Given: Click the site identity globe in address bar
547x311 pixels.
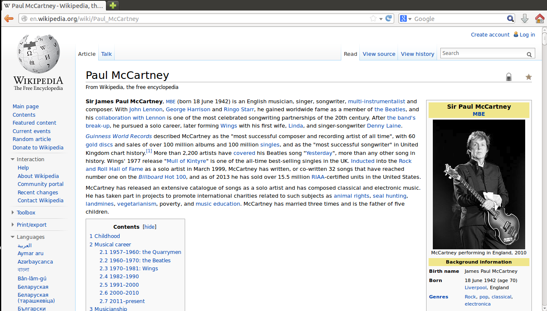Looking at the screenshot, I should tap(24, 18).
